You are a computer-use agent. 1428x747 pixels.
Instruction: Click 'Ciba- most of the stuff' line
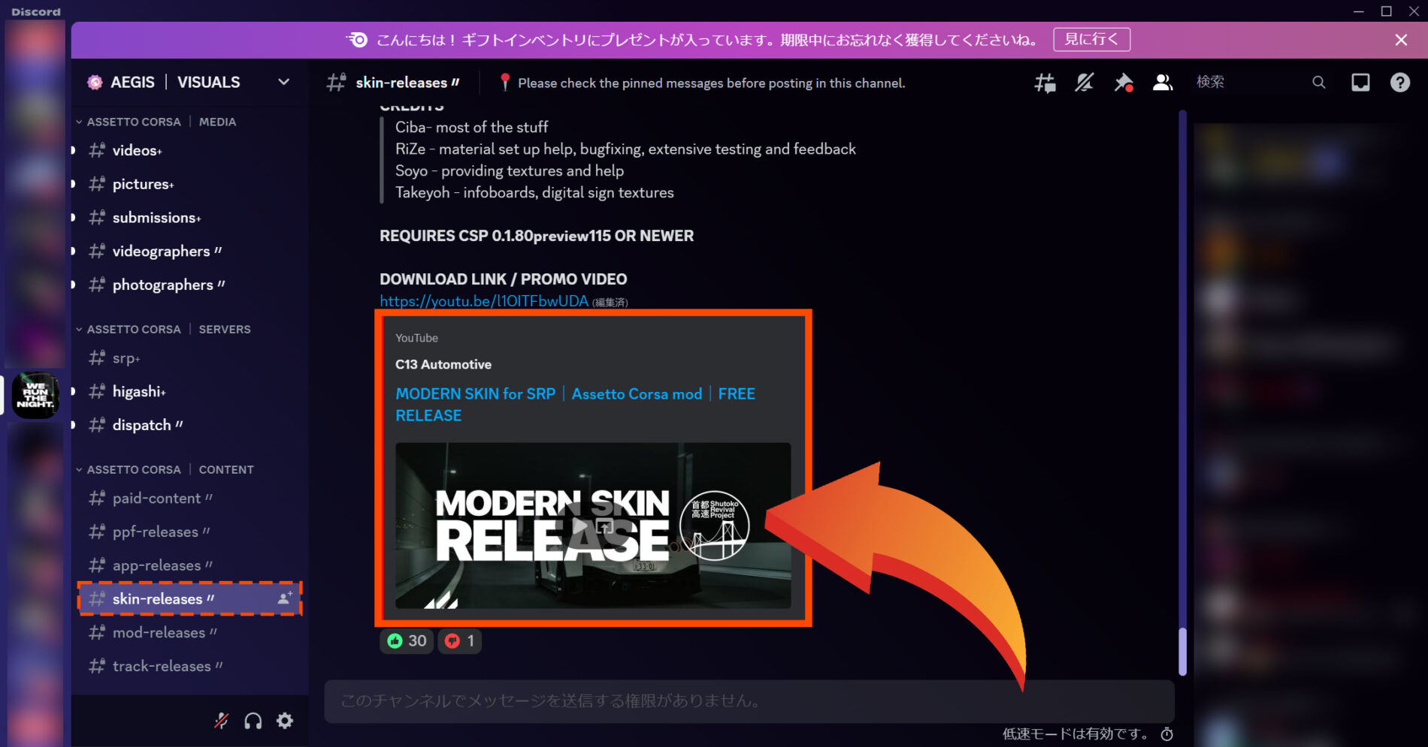tap(472, 127)
